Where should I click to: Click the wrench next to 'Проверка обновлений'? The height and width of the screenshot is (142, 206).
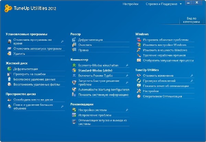[192, 81]
